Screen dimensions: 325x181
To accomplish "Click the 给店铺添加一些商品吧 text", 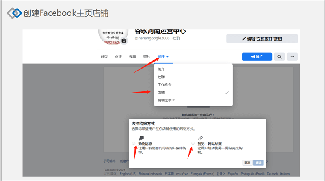I will [198, 115].
